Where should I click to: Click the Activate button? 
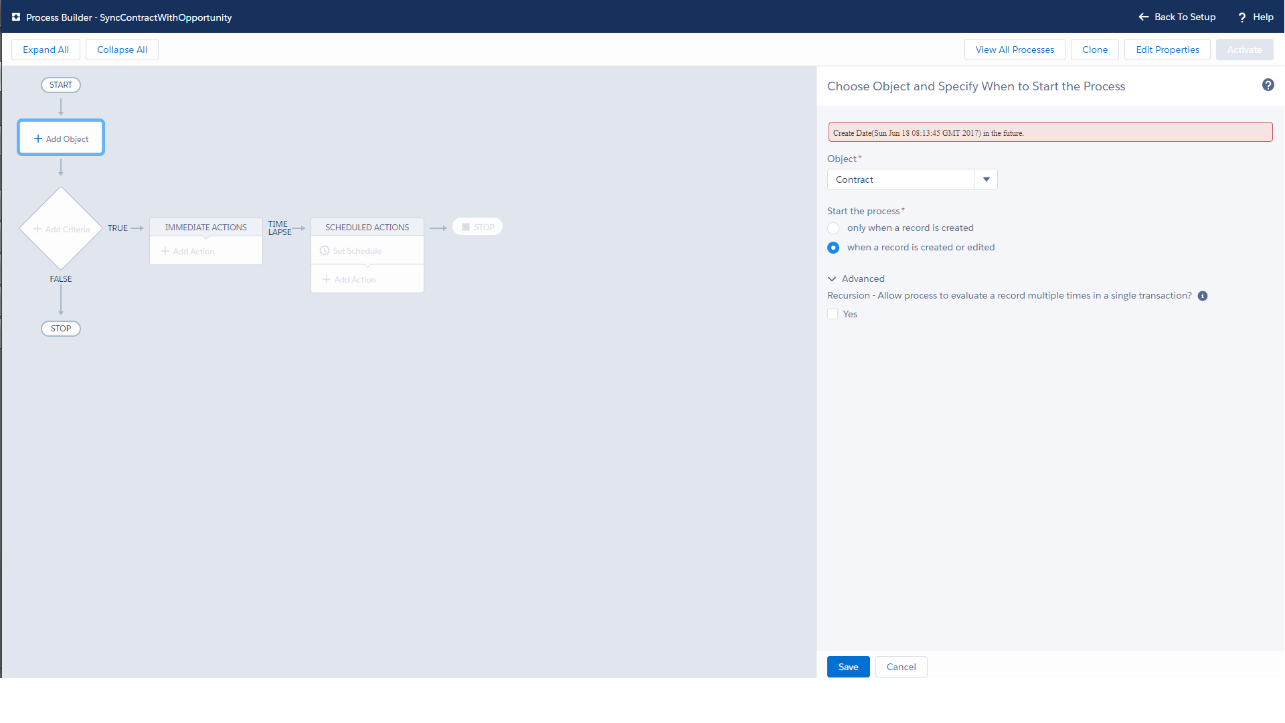(x=1244, y=50)
